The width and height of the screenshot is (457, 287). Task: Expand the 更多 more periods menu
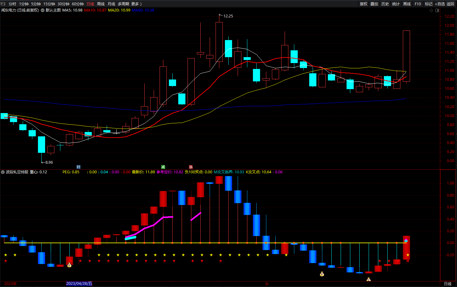pyautogui.click(x=137, y=4)
